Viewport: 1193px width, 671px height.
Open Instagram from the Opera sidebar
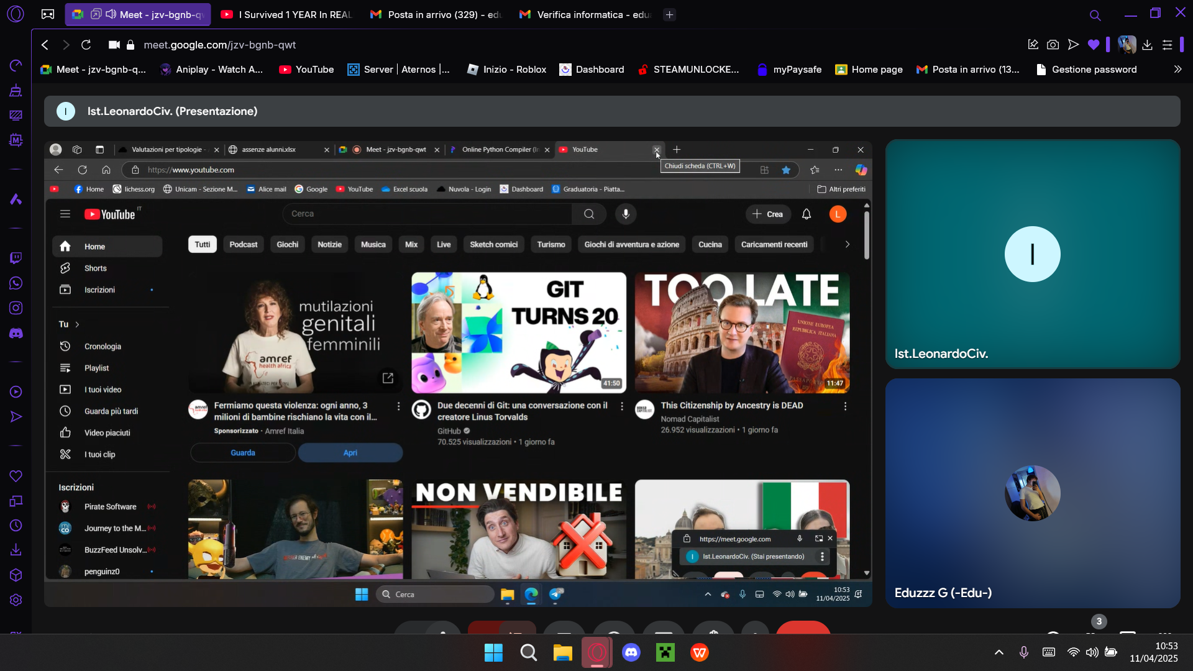click(16, 308)
